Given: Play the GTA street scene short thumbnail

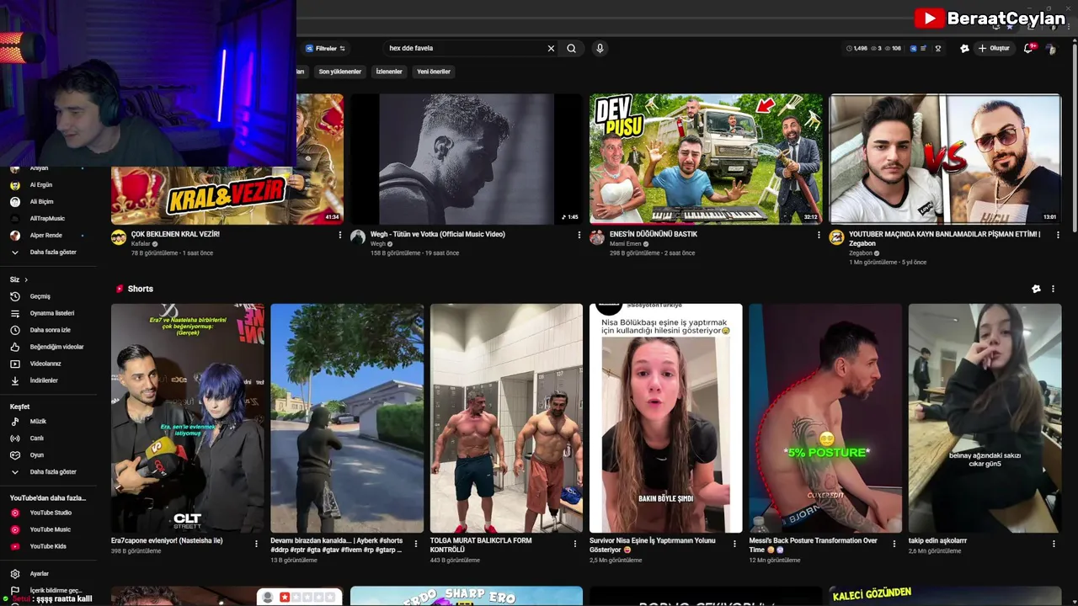Looking at the screenshot, I should point(347,418).
